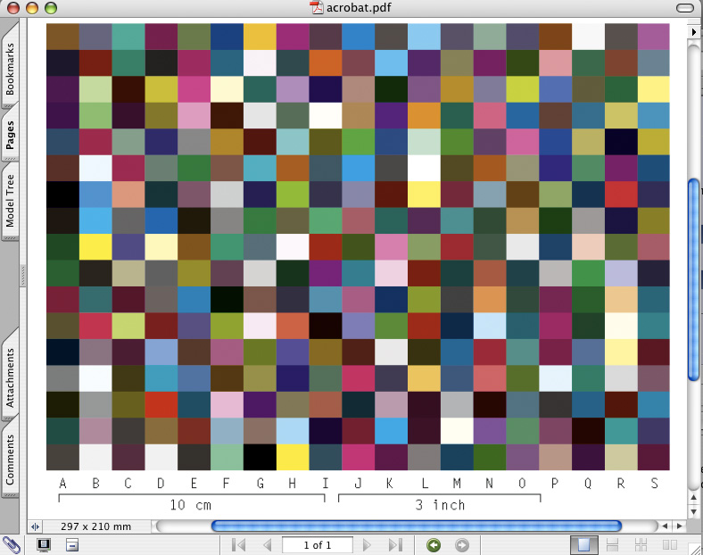703x555 pixels.
Task: Select Facing pages layout
Action: (x=670, y=544)
